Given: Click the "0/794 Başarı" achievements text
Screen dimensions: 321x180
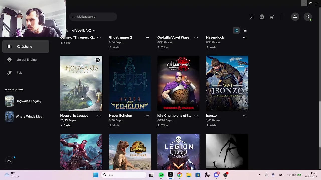Looking at the screenshot, I should (x=165, y=120).
